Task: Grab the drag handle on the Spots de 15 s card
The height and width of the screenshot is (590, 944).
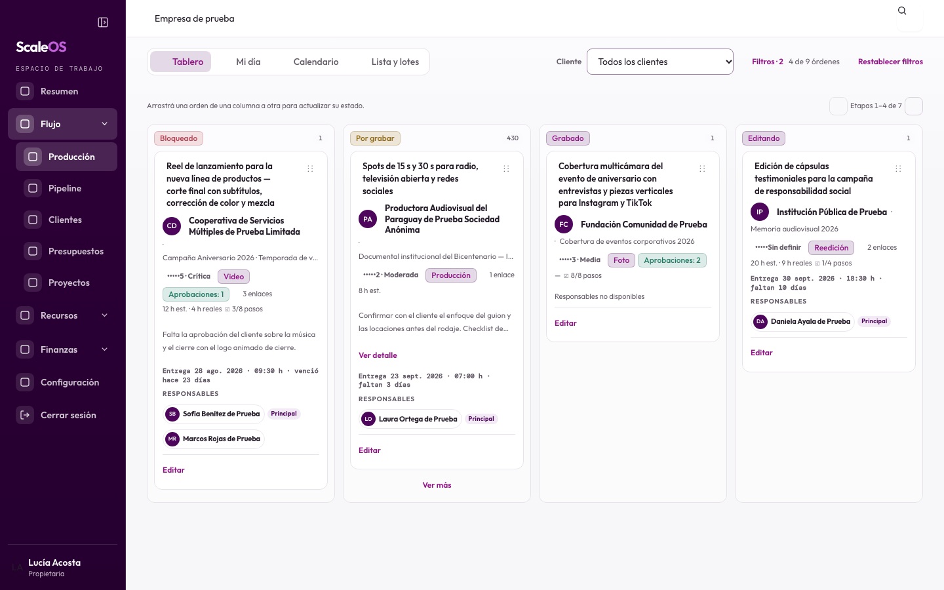Action: [x=506, y=168]
